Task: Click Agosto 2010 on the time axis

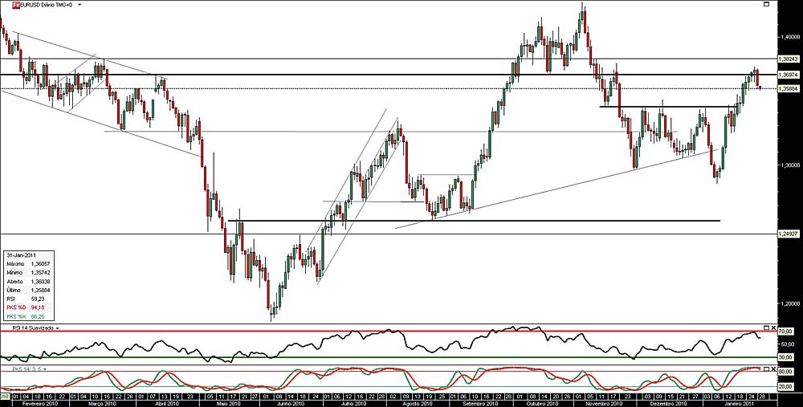Action: [x=417, y=404]
